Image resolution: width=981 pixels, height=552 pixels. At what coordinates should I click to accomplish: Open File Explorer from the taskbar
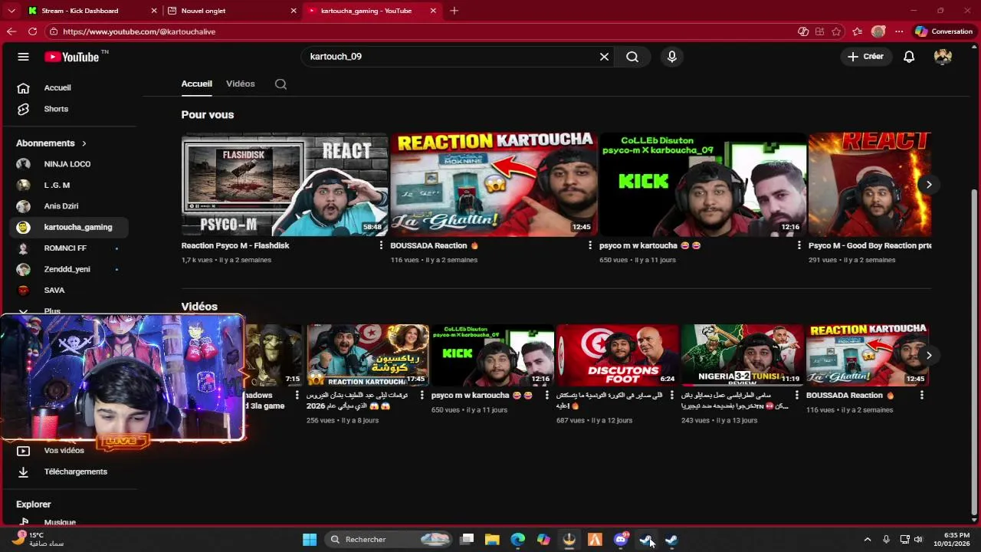[492, 540]
